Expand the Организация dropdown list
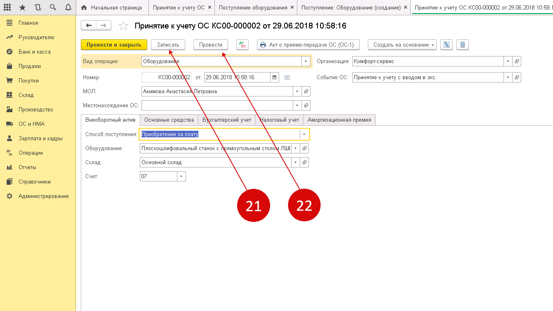The image size is (553, 311). (x=508, y=61)
